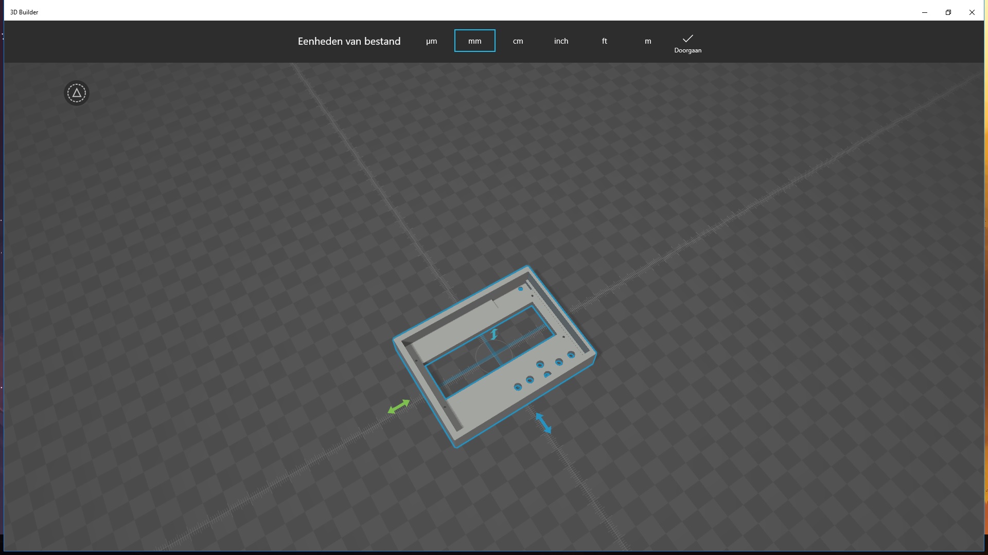Click the triangle mesh indicator icon

pos(76,92)
